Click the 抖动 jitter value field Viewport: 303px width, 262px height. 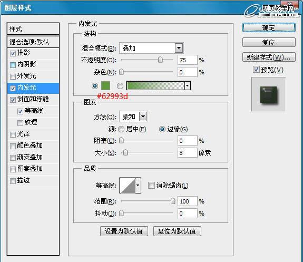point(188,214)
